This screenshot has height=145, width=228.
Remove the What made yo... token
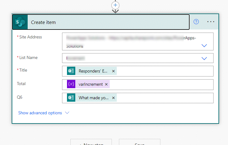click(113, 98)
